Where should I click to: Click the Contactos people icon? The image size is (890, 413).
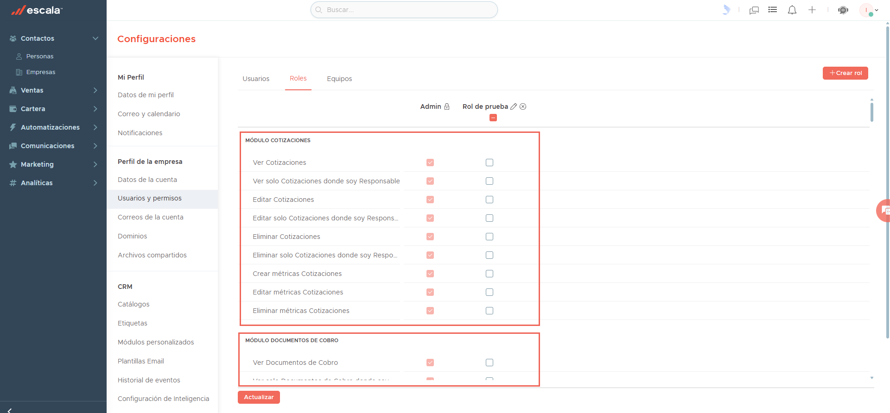(13, 38)
